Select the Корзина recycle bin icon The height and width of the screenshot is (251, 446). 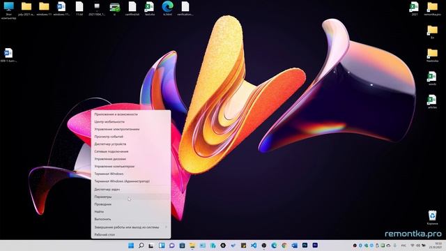tap(432, 218)
